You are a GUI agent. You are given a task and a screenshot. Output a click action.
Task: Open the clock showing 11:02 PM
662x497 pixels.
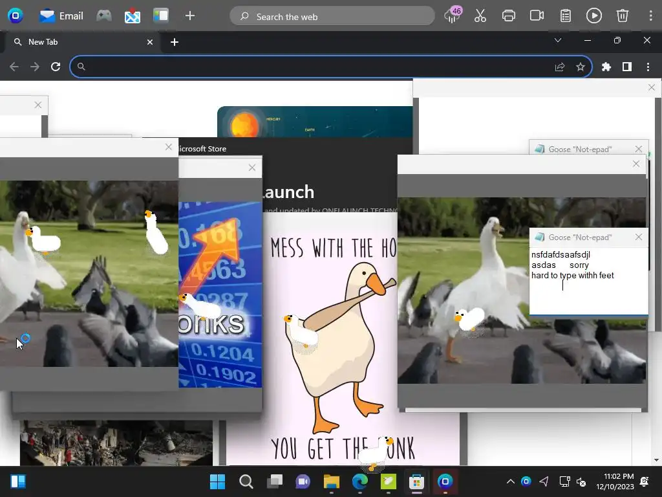[615, 481]
